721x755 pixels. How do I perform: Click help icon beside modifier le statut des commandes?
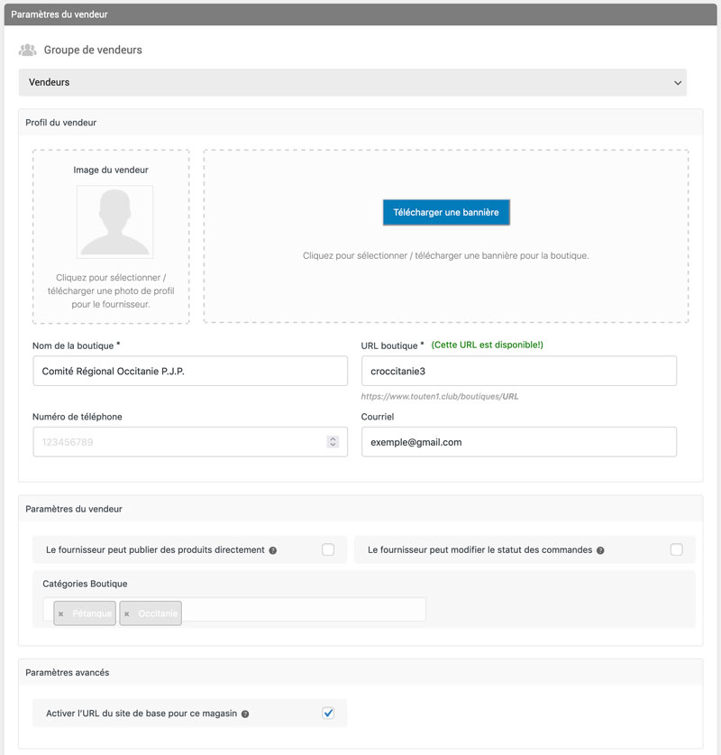click(x=600, y=550)
